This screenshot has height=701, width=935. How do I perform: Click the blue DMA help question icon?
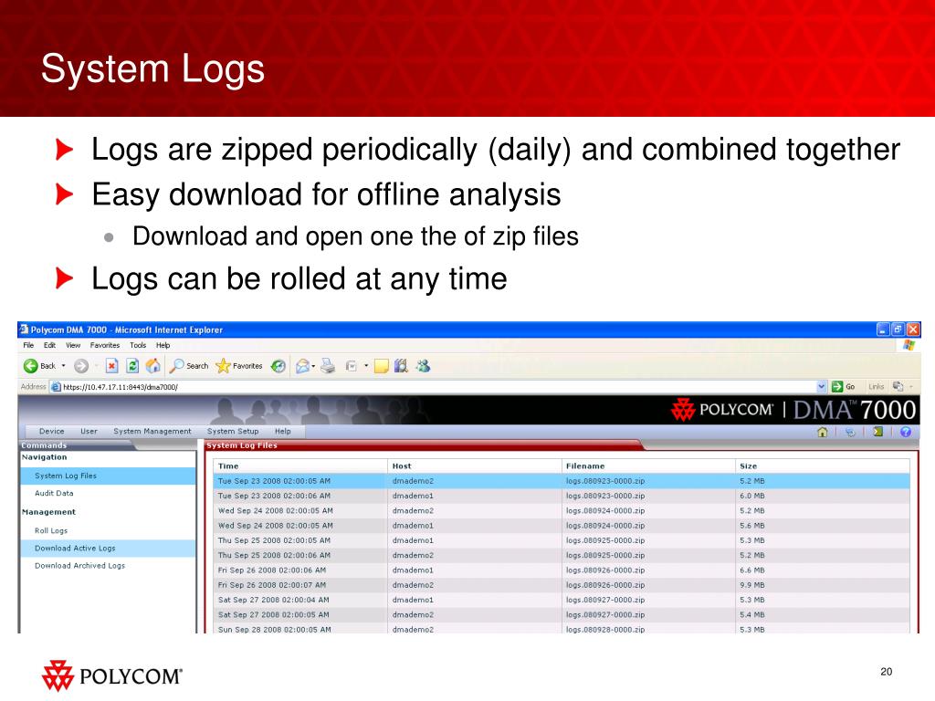pos(906,432)
